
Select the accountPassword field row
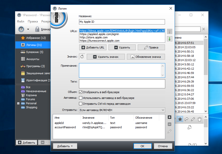pyautogui.click(x=109, y=127)
